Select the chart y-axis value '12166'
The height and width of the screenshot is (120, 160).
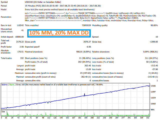[153, 86]
